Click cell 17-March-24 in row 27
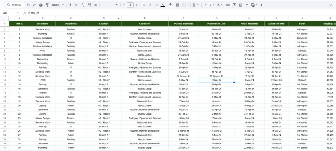 coord(216,131)
